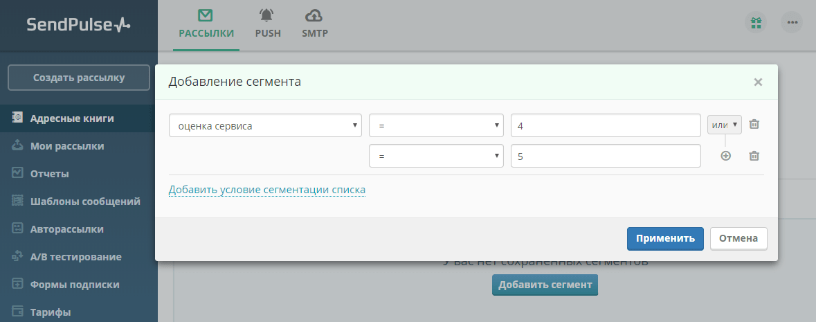Screen dimensions: 816x322
Task: Click the Отмена button
Action: pyautogui.click(x=738, y=239)
